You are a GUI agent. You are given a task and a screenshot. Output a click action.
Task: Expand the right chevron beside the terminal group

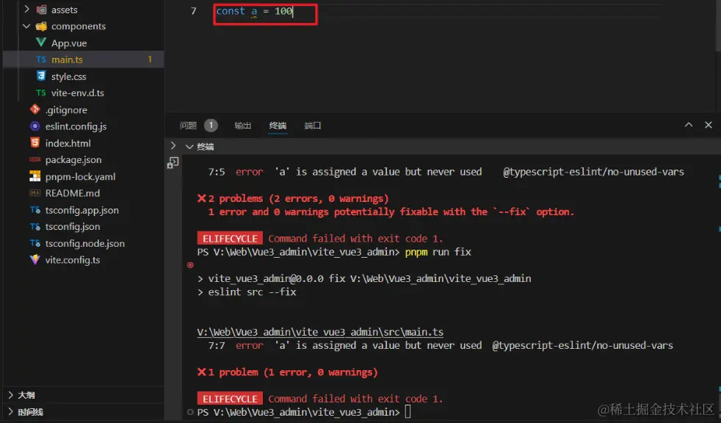pos(173,145)
